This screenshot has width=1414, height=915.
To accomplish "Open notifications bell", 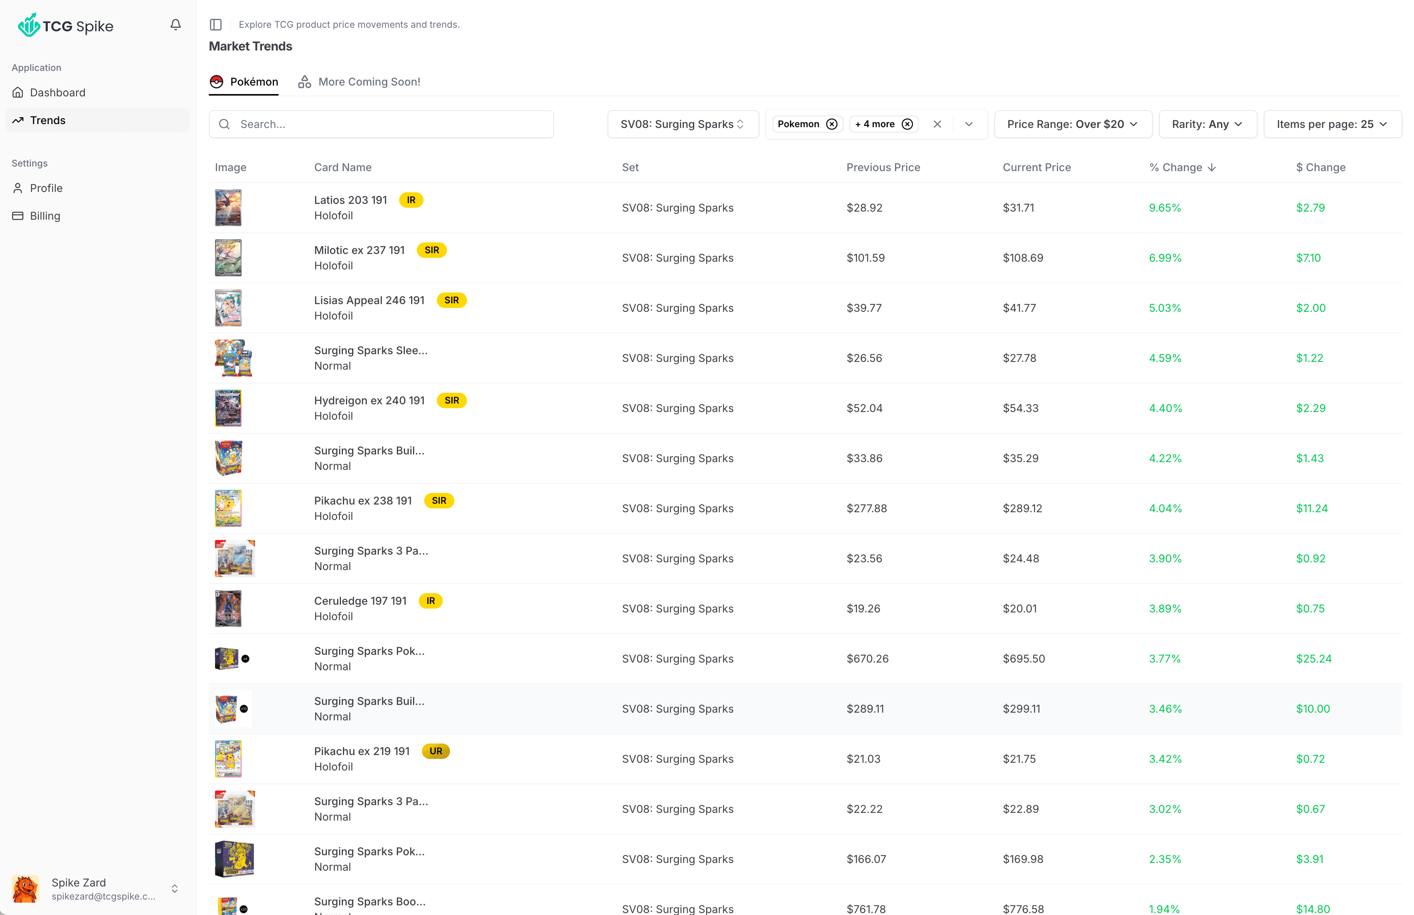I will [x=175, y=25].
